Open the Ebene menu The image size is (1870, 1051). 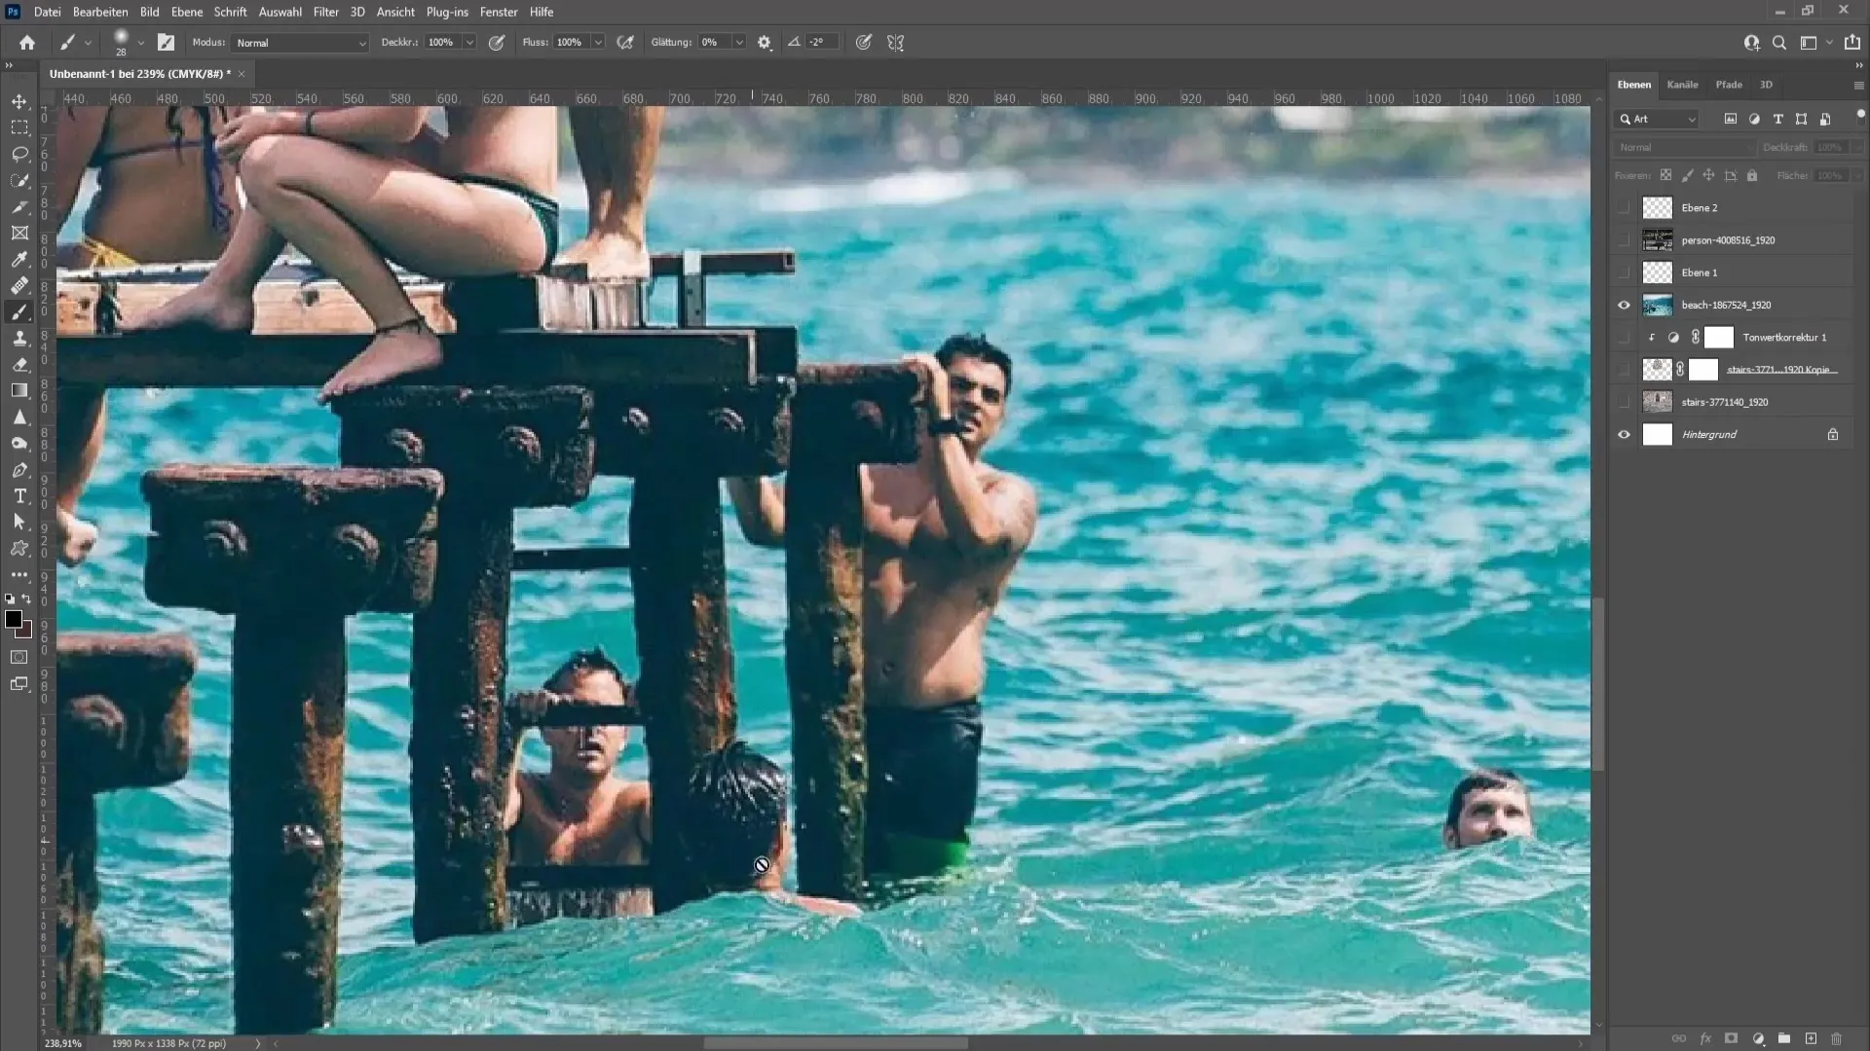[x=186, y=12]
